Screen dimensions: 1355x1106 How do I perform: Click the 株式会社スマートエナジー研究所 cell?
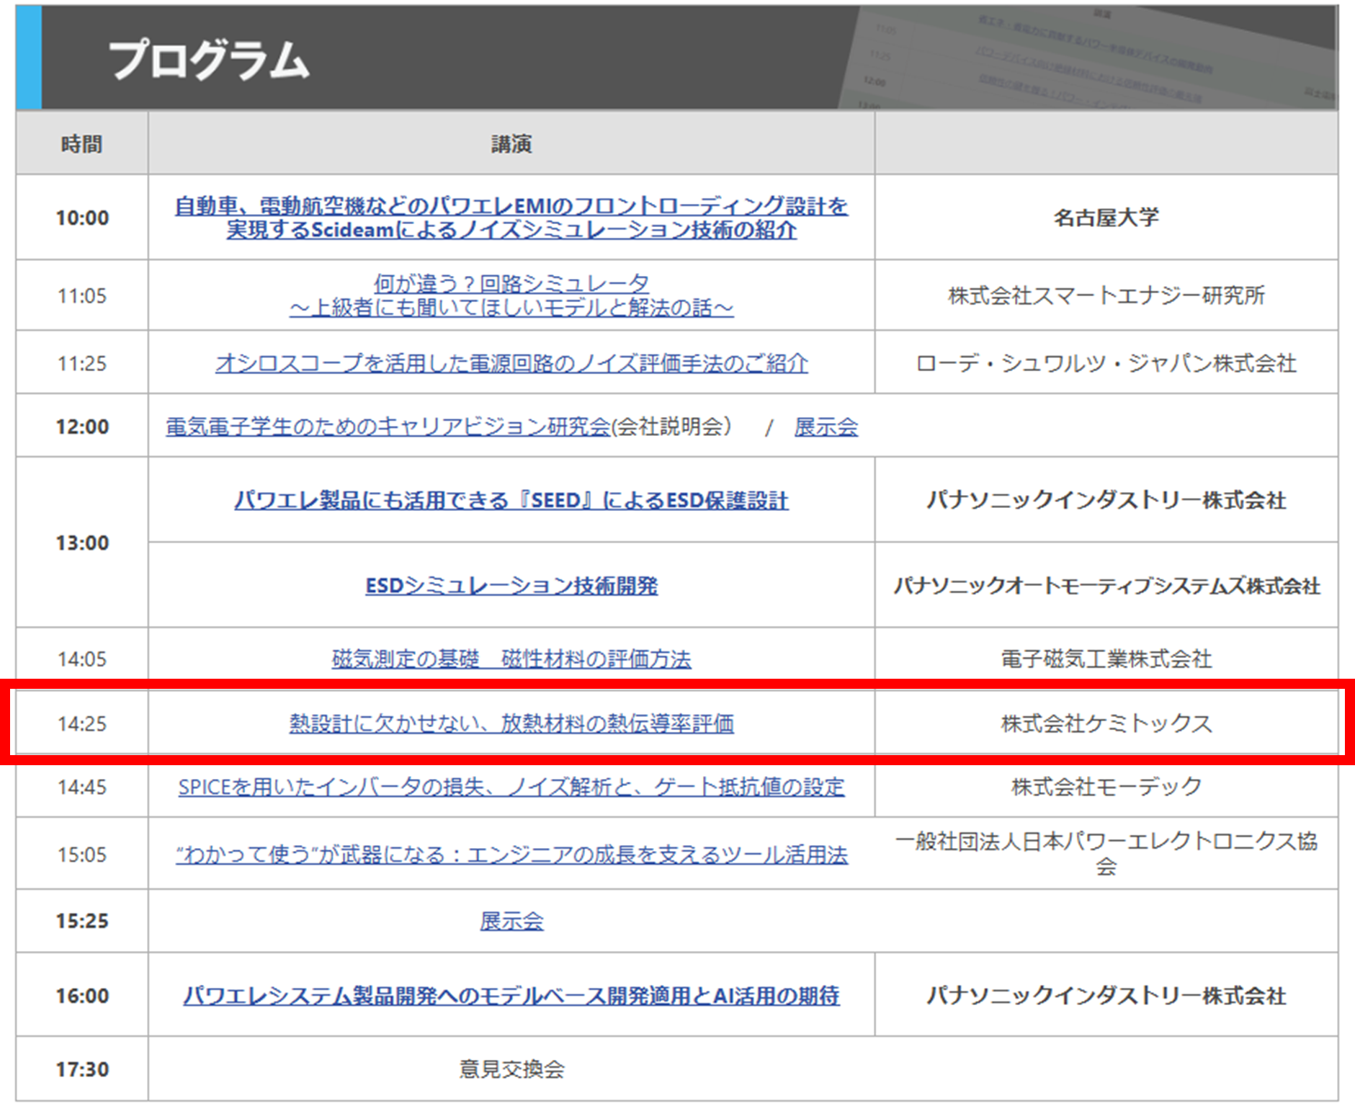tap(1106, 295)
